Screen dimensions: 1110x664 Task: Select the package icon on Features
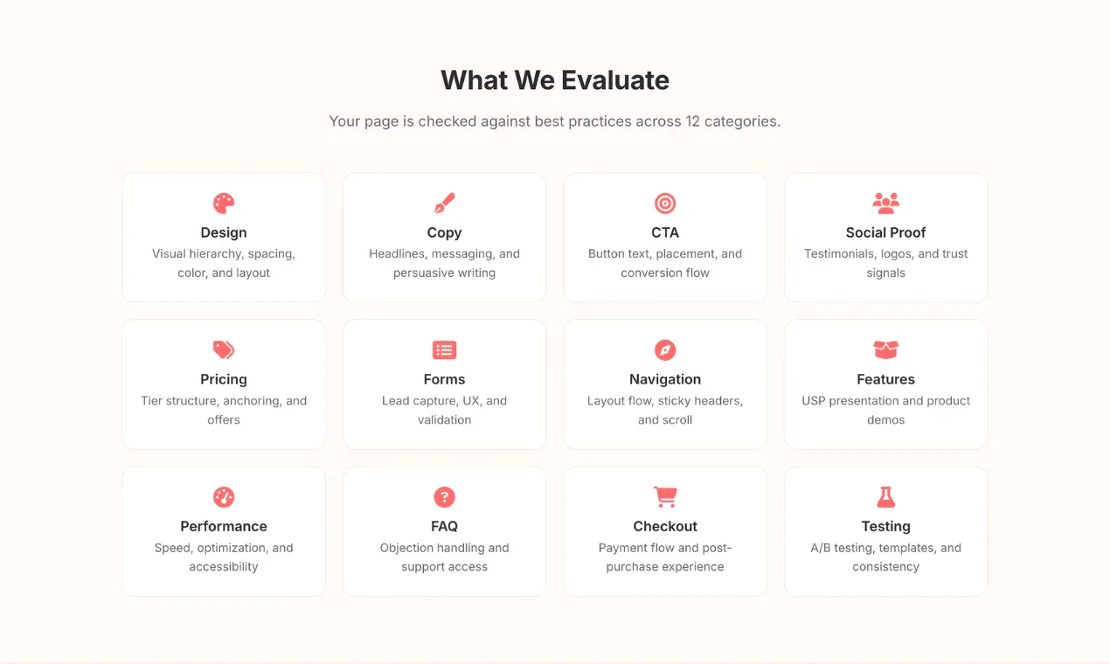click(885, 349)
